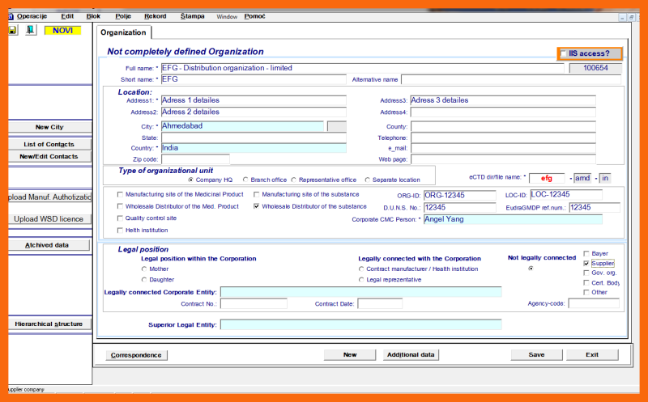The image size is (648, 402).
Task: Click the application icon left of Operacije
Action: click(11, 16)
